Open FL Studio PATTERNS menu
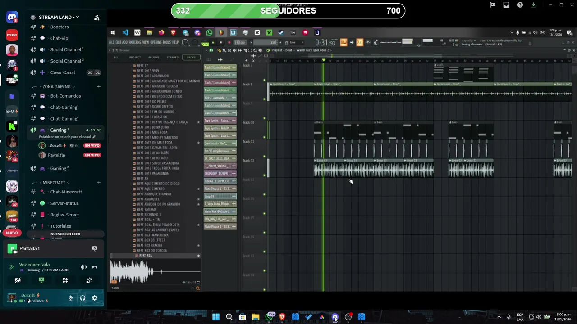This screenshot has width=577, height=324. click(x=135, y=42)
